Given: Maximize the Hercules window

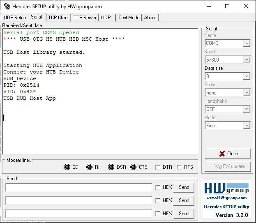Looking at the screenshot, I should coord(227,6).
